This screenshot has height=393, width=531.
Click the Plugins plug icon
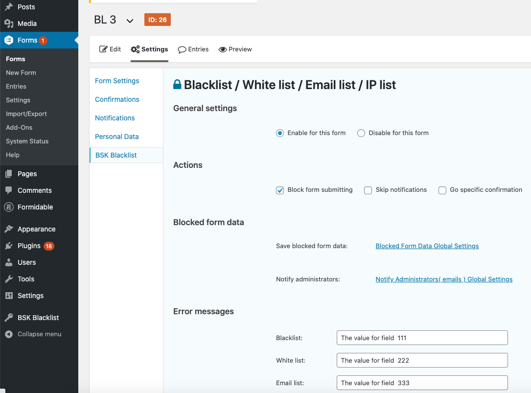click(x=9, y=246)
